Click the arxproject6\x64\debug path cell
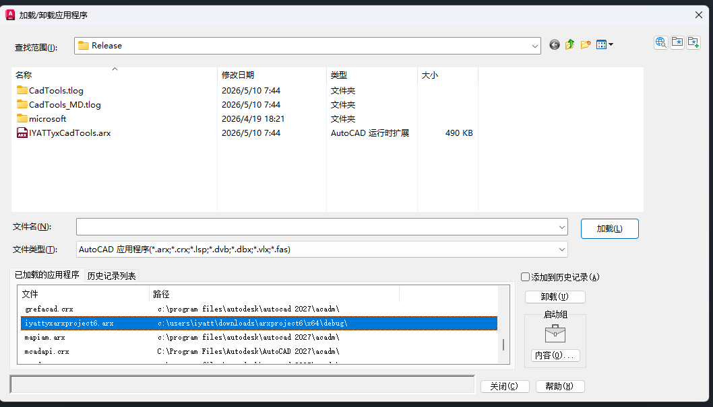713x407 pixels. click(x=252, y=323)
